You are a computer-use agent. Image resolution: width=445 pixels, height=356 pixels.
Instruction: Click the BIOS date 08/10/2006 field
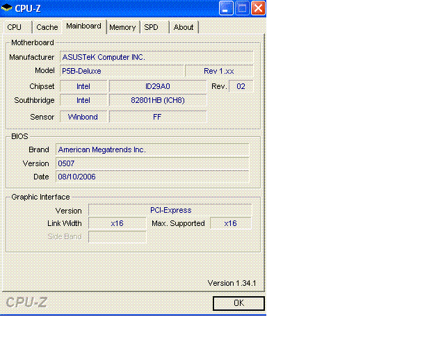[152, 177]
